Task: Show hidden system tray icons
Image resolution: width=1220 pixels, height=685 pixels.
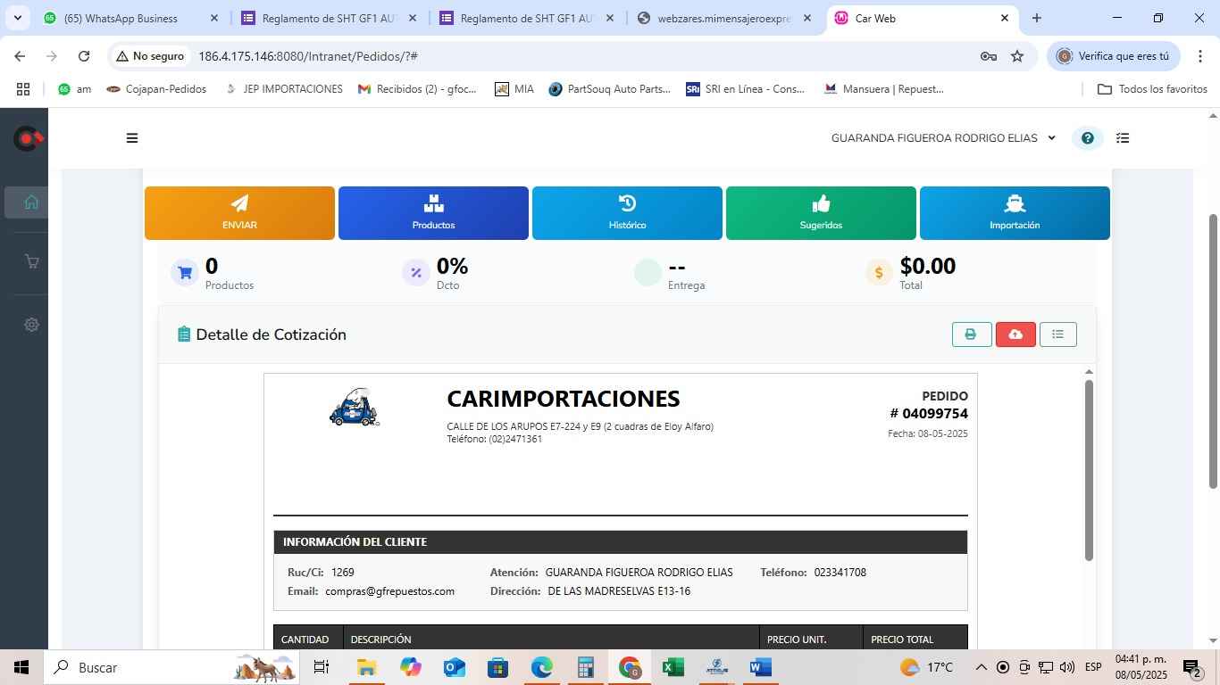Action: click(x=981, y=667)
